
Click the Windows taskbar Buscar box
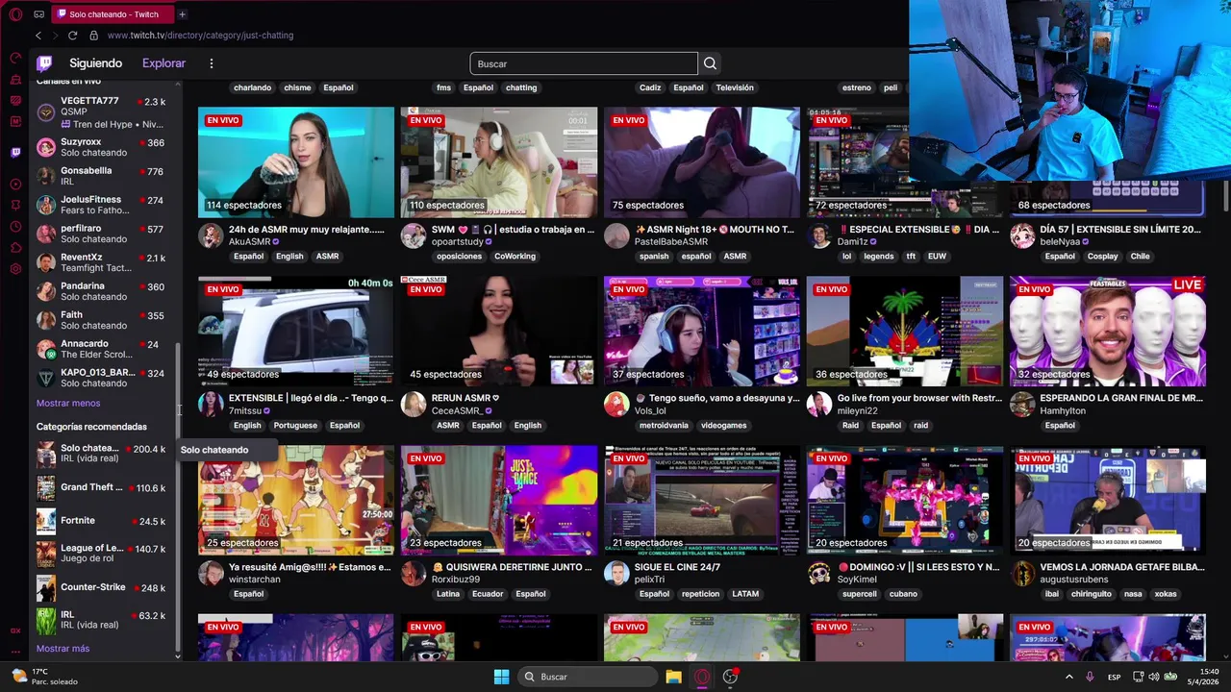(x=587, y=677)
